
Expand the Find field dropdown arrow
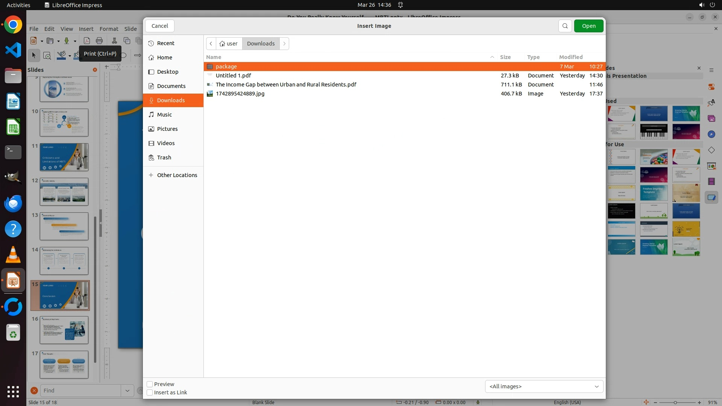pos(127,391)
